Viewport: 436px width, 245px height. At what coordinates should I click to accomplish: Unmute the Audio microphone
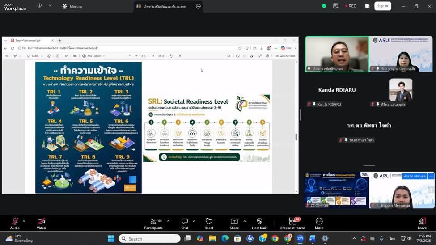click(x=15, y=224)
